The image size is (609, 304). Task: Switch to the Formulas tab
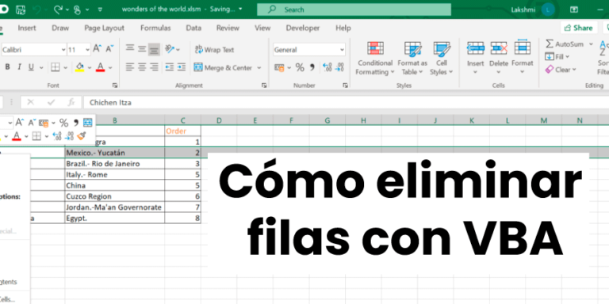point(155,28)
